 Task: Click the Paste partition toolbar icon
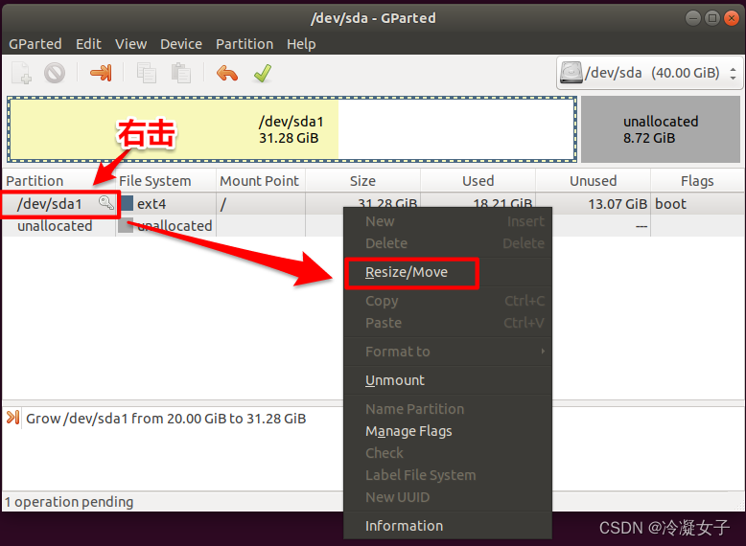coord(181,73)
